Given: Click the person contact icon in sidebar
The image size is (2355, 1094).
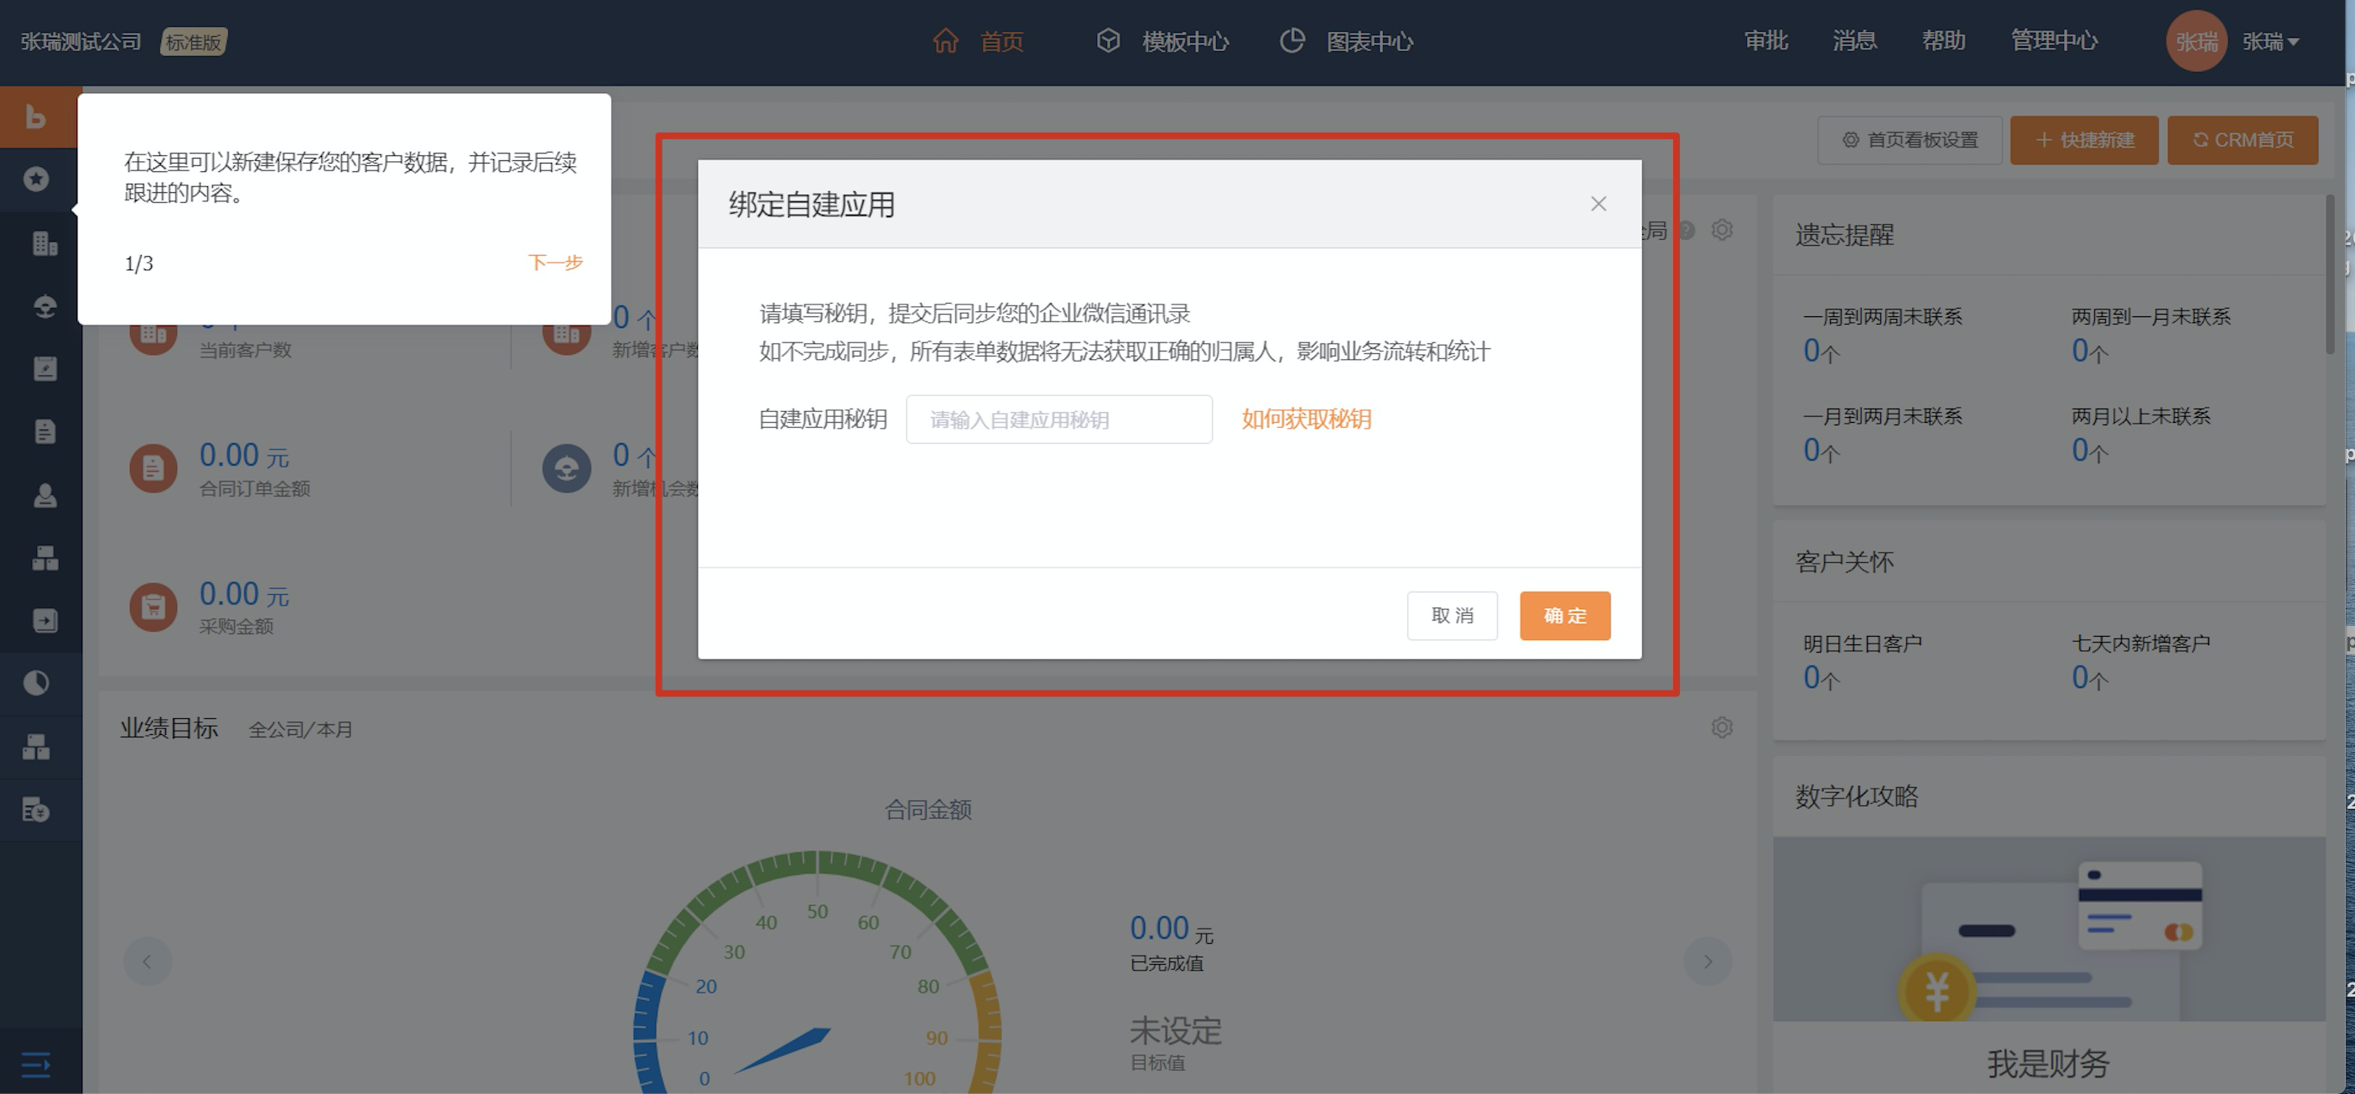Looking at the screenshot, I should pos(44,495).
